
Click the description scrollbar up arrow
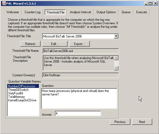point(116,58)
